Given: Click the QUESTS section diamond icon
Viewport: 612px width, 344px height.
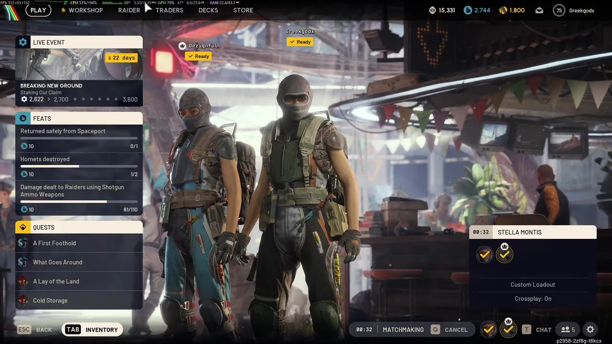Looking at the screenshot, I should [x=23, y=227].
